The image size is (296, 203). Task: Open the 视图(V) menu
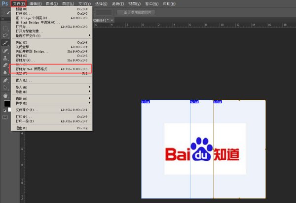pyautogui.click(x=134, y=3)
